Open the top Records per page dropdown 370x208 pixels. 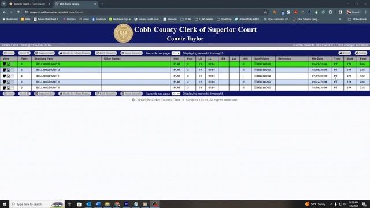(x=176, y=53)
